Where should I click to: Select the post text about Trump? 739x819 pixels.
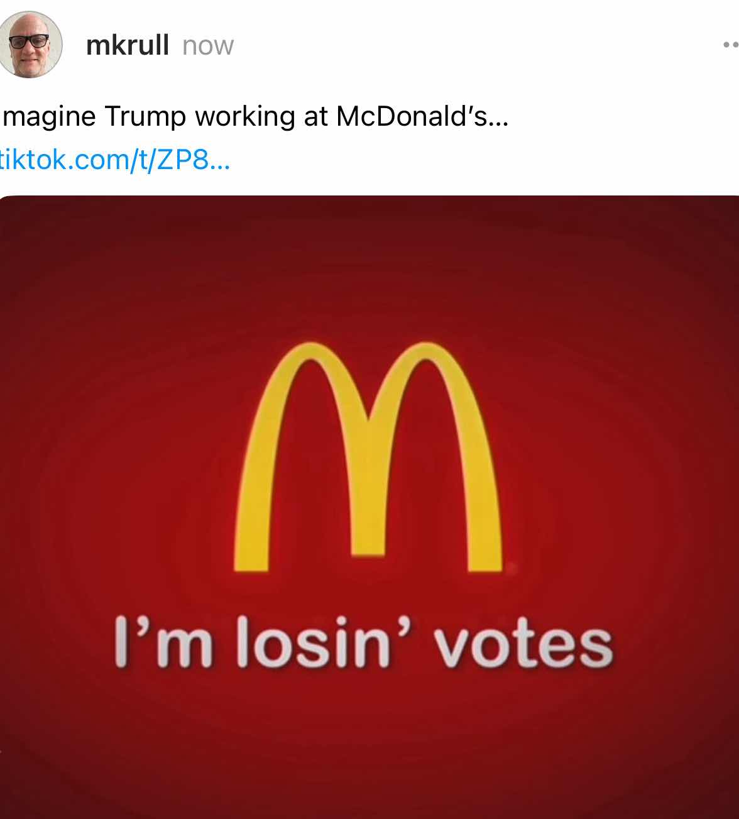tap(254, 118)
